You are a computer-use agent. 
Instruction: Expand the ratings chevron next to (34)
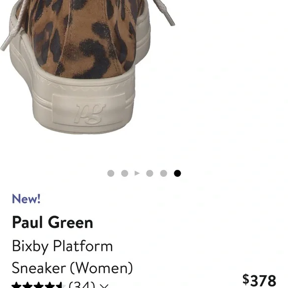(104, 286)
